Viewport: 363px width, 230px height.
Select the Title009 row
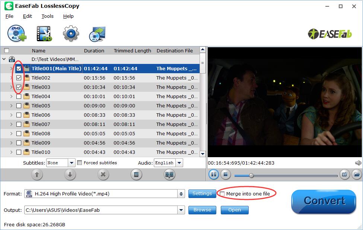point(100,143)
